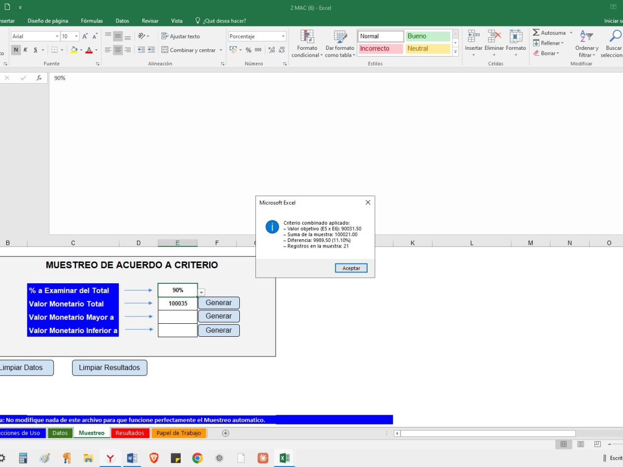Click the Autosuma sigma icon

pyautogui.click(x=536, y=33)
